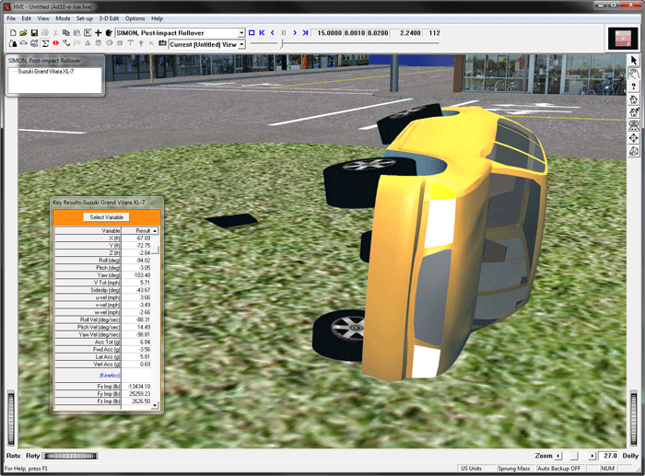Click the Sigma key results icon
Image resolution: width=645 pixels, height=476 pixels.
pyautogui.click(x=45, y=43)
